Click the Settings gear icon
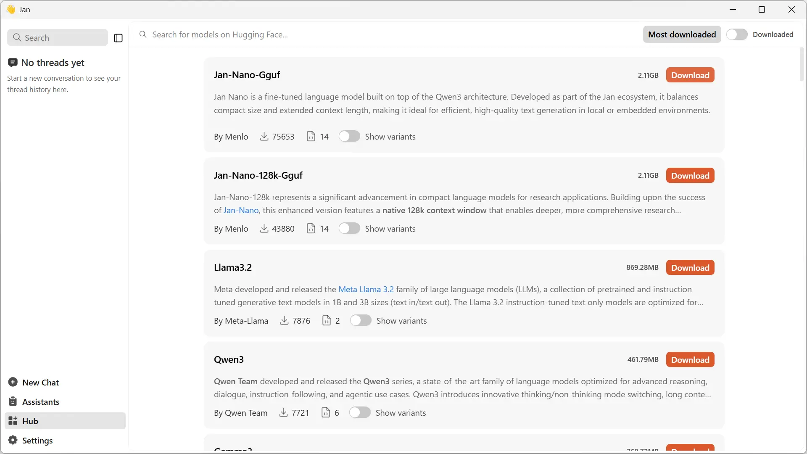The height and width of the screenshot is (454, 807). [x=13, y=440]
